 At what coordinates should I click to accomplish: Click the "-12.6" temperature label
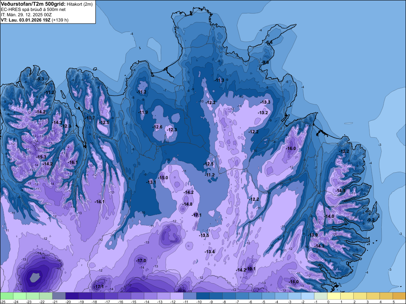[x=158, y=127]
